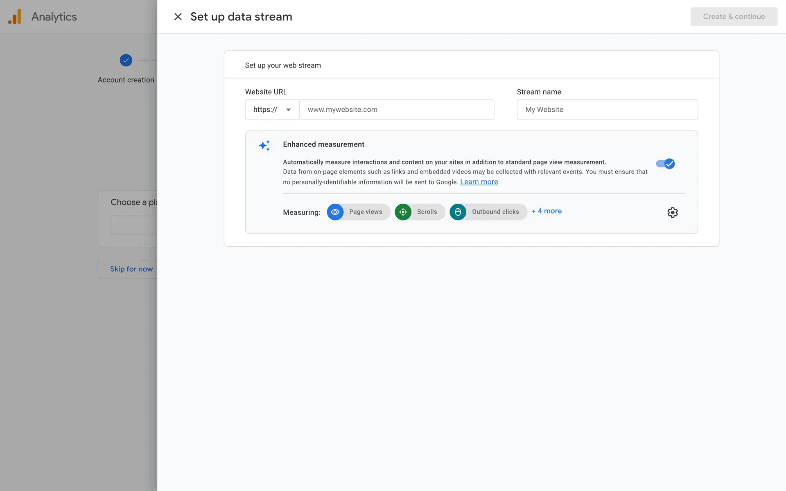Viewport: 786px width, 491px height.
Task: Close the Set up data stream panel
Action: 178,17
